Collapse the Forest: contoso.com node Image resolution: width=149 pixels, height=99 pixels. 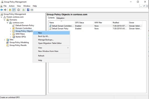pyautogui.click(x=1, y=17)
